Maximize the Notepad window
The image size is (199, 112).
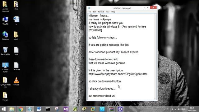pyautogui.click(x=148, y=7)
